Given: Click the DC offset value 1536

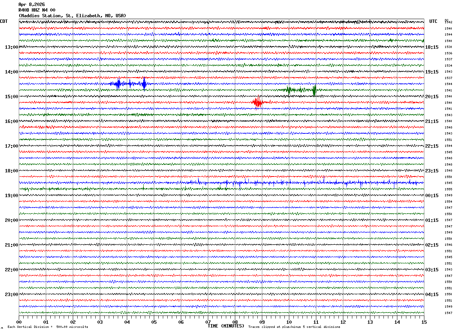Looking at the screenshot, I should [x=448, y=53].
